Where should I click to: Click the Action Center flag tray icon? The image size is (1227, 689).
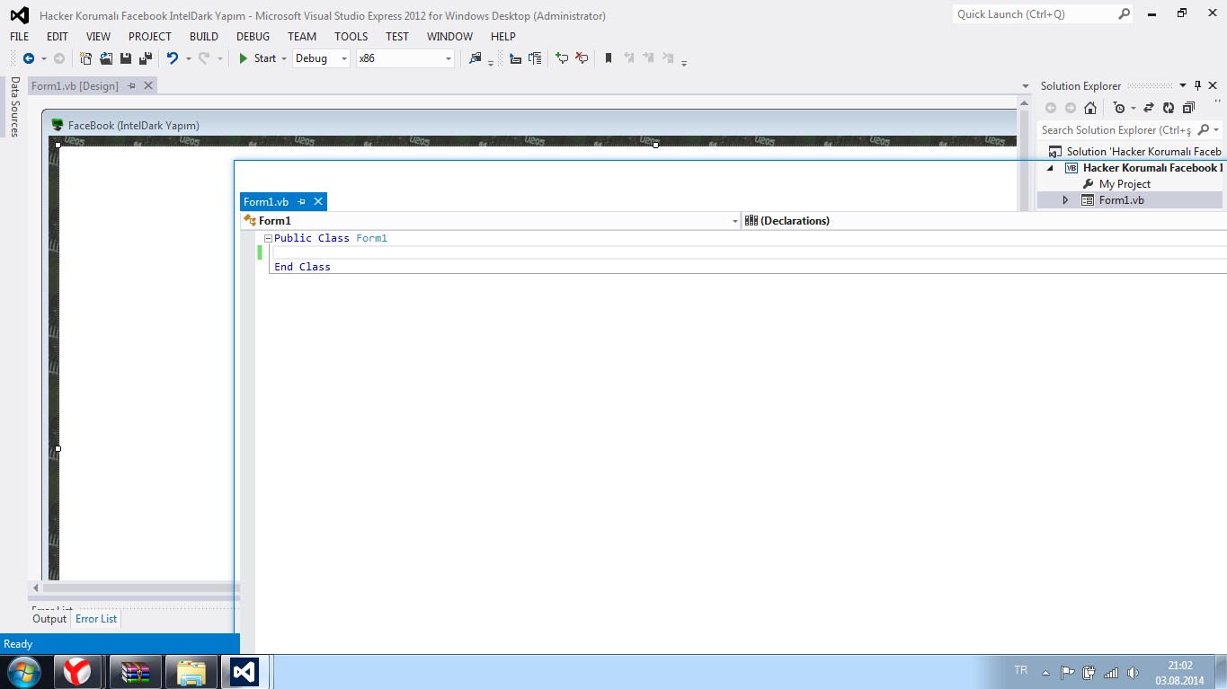point(1067,672)
